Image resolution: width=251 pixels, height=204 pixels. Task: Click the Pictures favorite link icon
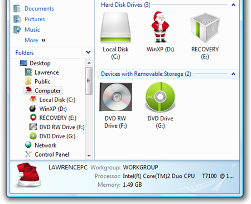pos(17,19)
